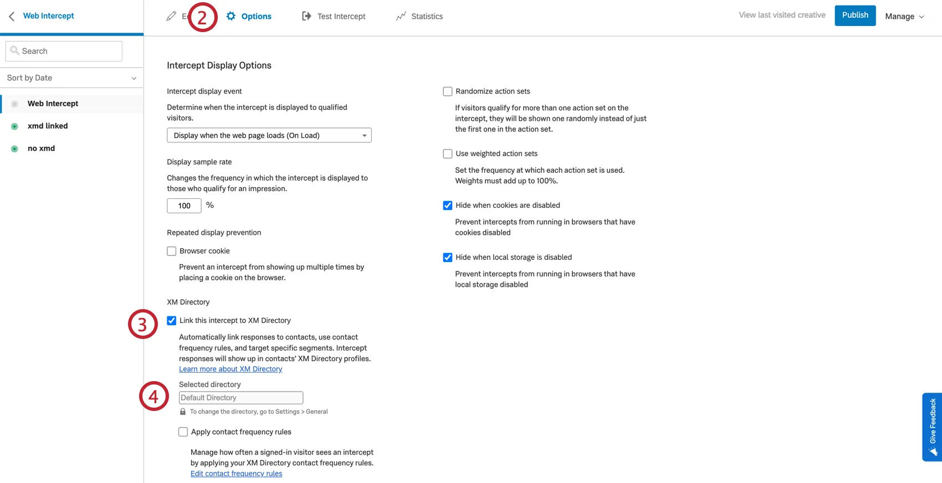Expand the Sort by Date dropdown
This screenshot has width=942, height=483.
[x=72, y=78]
